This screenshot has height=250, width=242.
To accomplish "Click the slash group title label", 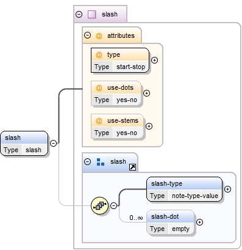I will tap(118, 161).
